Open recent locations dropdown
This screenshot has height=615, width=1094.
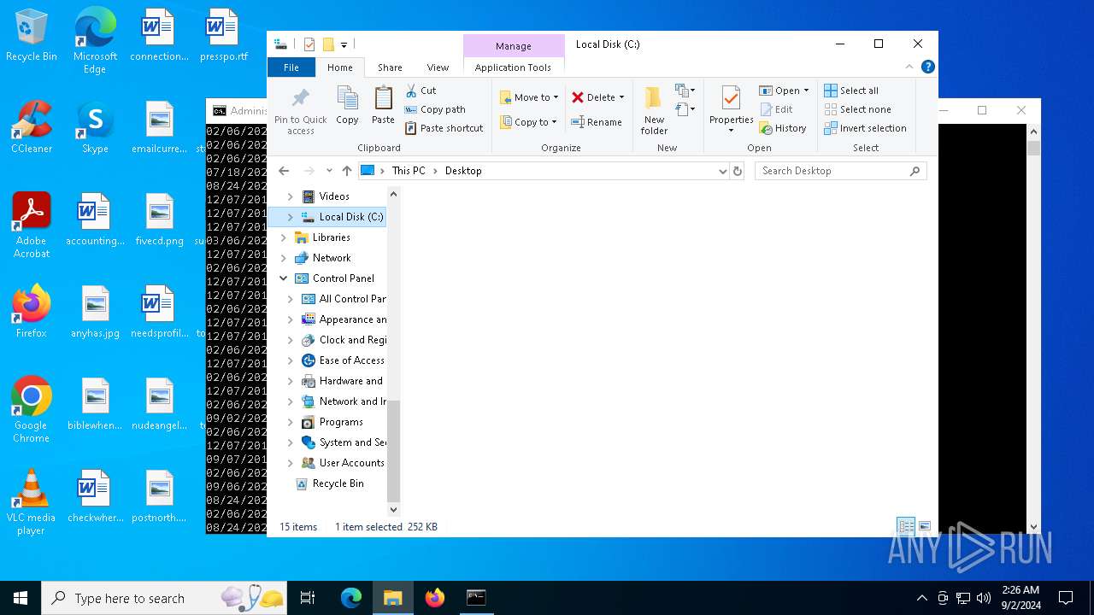329,171
